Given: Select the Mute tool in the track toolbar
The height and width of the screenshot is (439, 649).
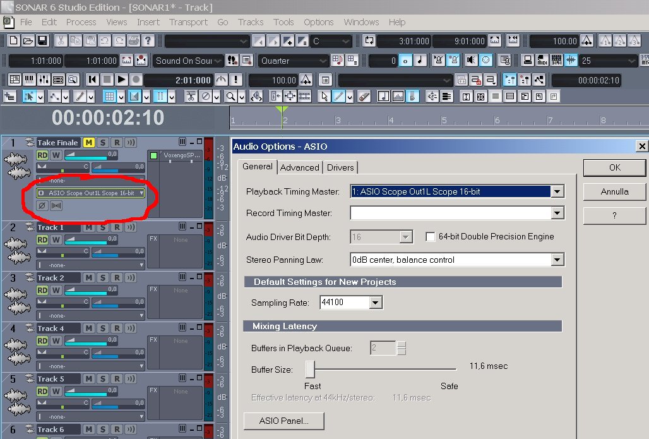Looking at the screenshot, I should click(x=205, y=97).
